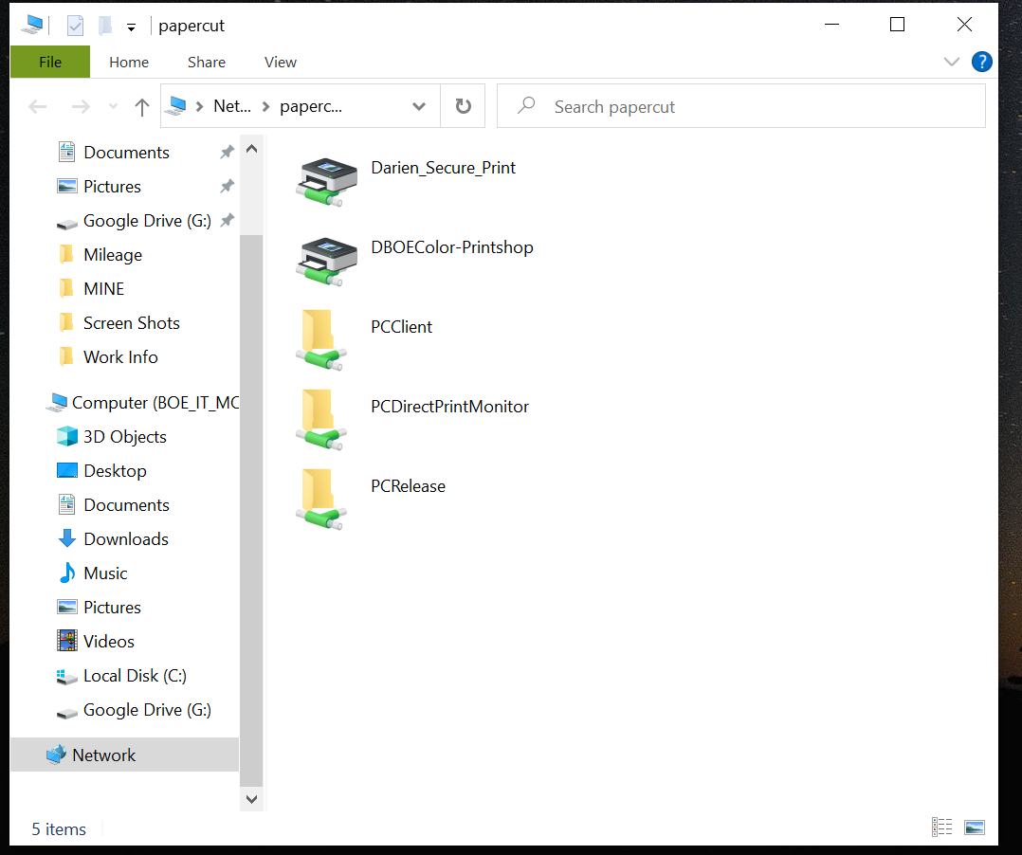Click the computer icon in title bar
This screenshot has width=1022, height=855.
[32, 26]
